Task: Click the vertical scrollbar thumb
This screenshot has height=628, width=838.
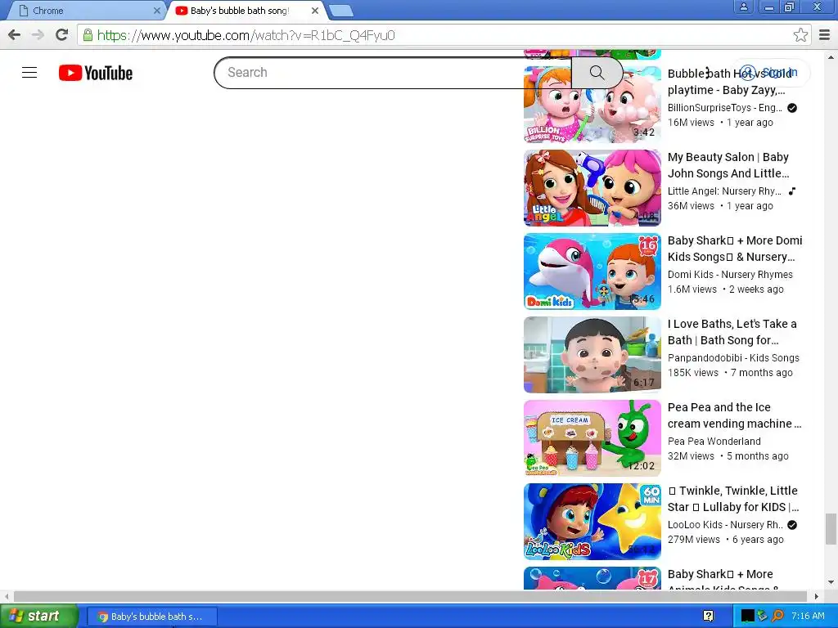Action: (x=831, y=528)
